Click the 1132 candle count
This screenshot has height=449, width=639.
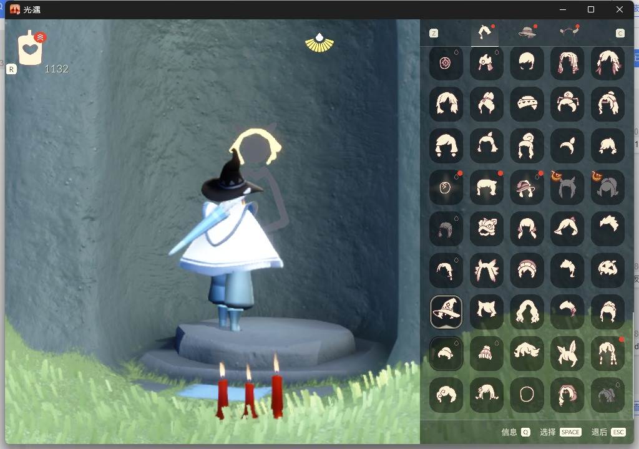pyautogui.click(x=57, y=69)
